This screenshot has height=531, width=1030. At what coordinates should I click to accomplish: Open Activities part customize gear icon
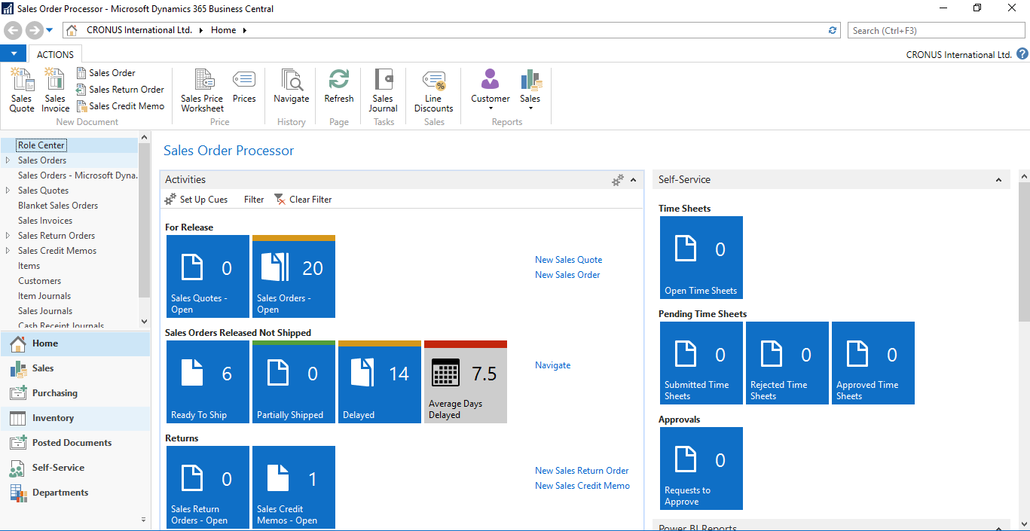pyautogui.click(x=618, y=180)
